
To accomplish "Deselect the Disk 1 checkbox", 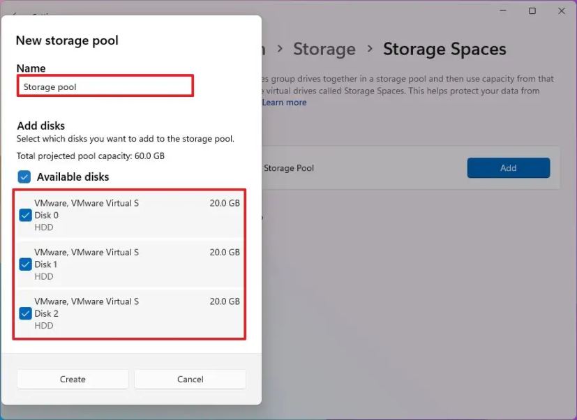I will coord(26,264).
